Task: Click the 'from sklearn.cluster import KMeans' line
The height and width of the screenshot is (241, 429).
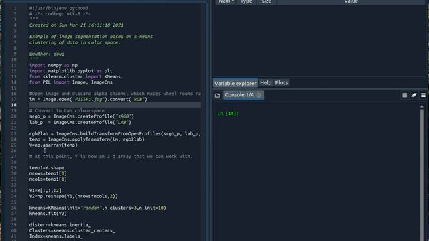Action: (74, 76)
